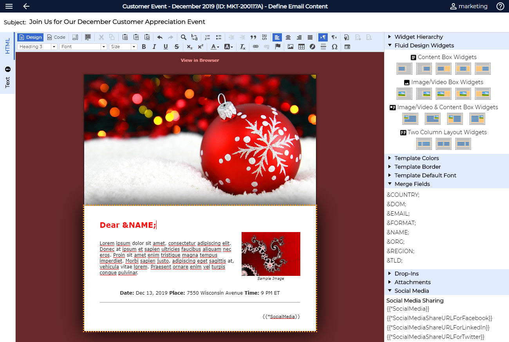Choose Paste as plain text
Image resolution: width=509 pixels, height=342 pixels.
(136, 37)
